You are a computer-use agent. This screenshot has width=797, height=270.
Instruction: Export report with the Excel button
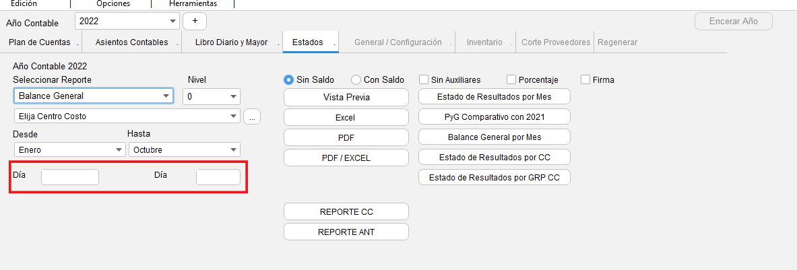coord(346,117)
